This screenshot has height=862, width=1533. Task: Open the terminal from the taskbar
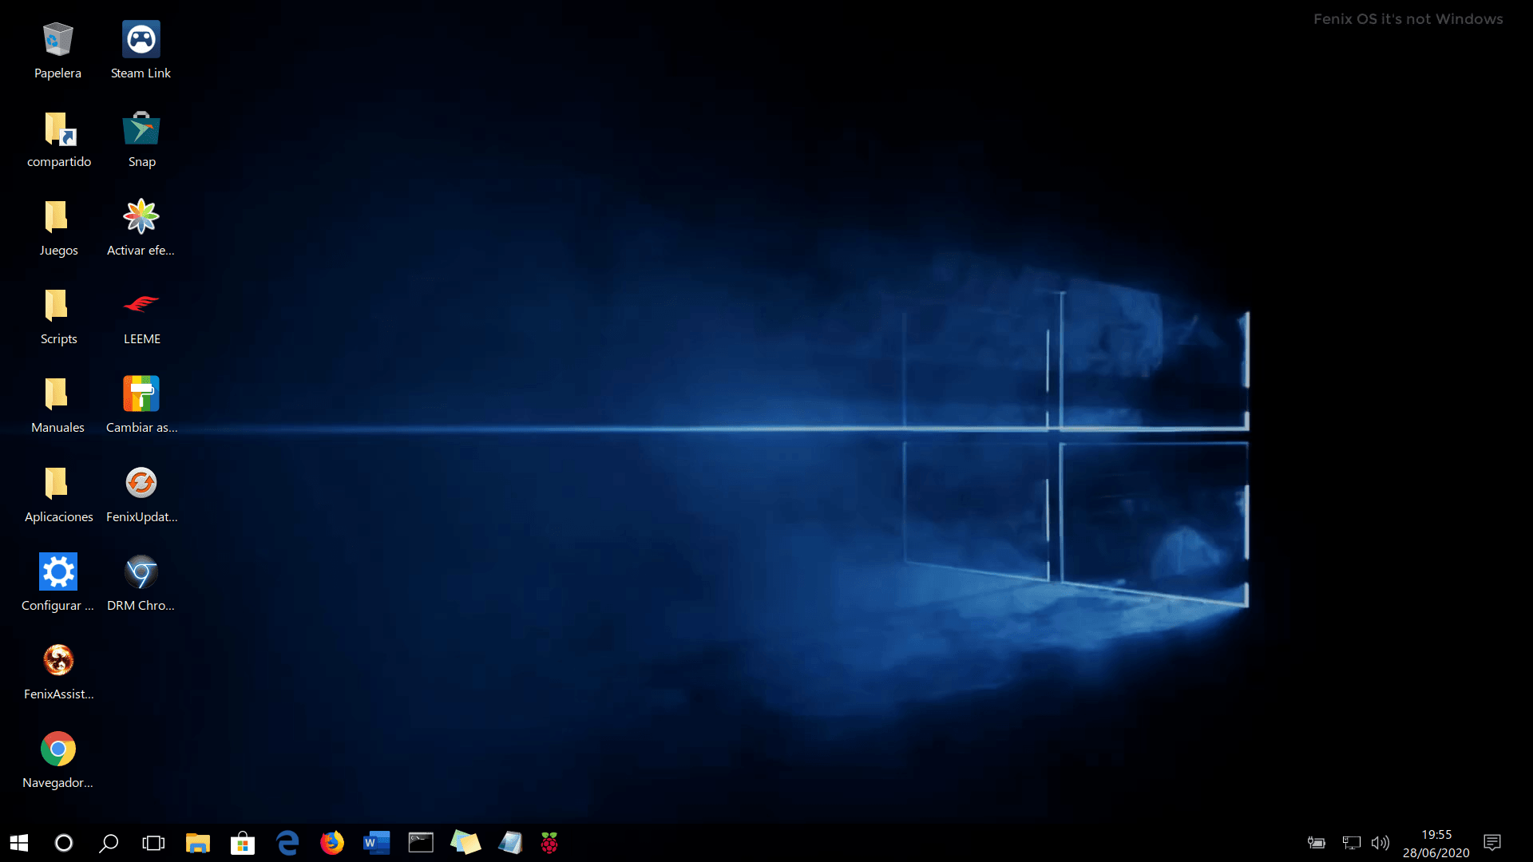421,843
